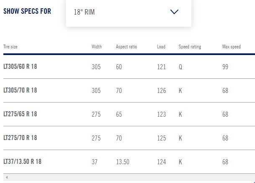Choose the LT275/70 R 18 tire entry
This screenshot has width=255, height=183.
tap(20, 138)
